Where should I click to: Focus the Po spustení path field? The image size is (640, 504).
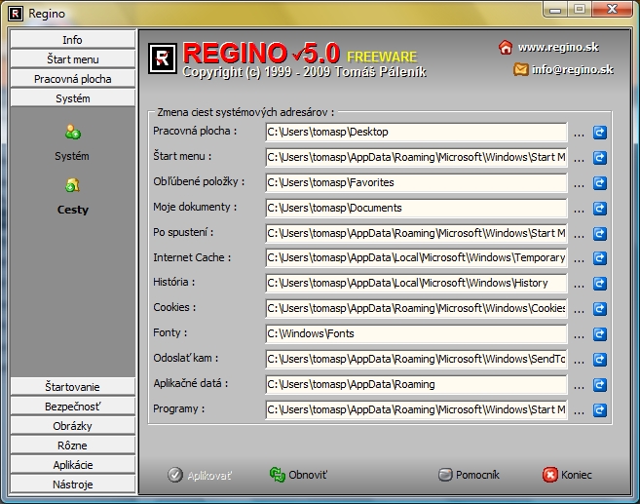pos(416,233)
